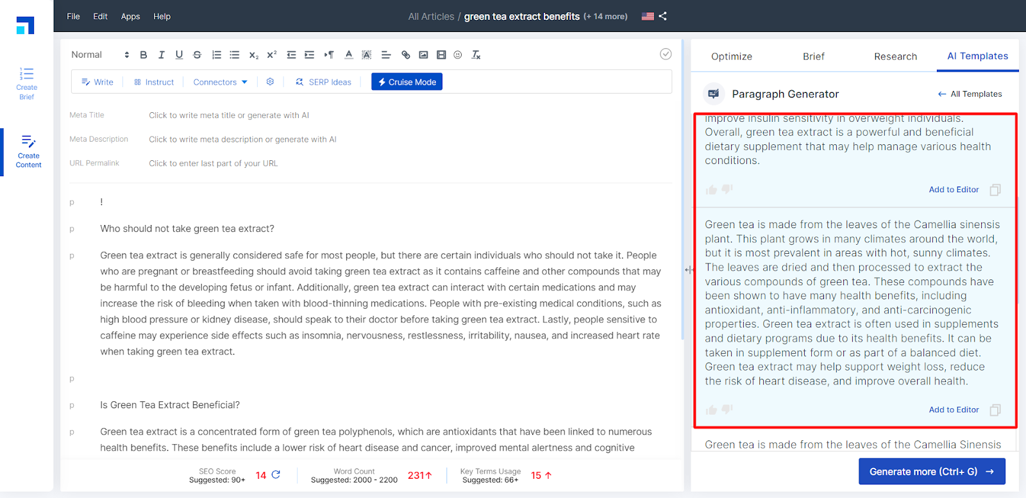
Task: Open the emoji picker
Action: [x=458, y=55]
